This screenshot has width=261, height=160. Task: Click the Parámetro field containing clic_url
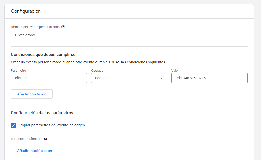pos(49,78)
